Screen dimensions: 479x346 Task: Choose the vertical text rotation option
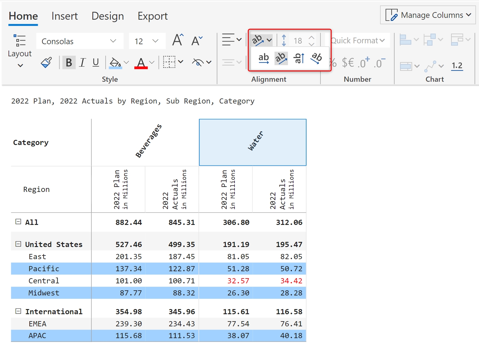pos(299,58)
